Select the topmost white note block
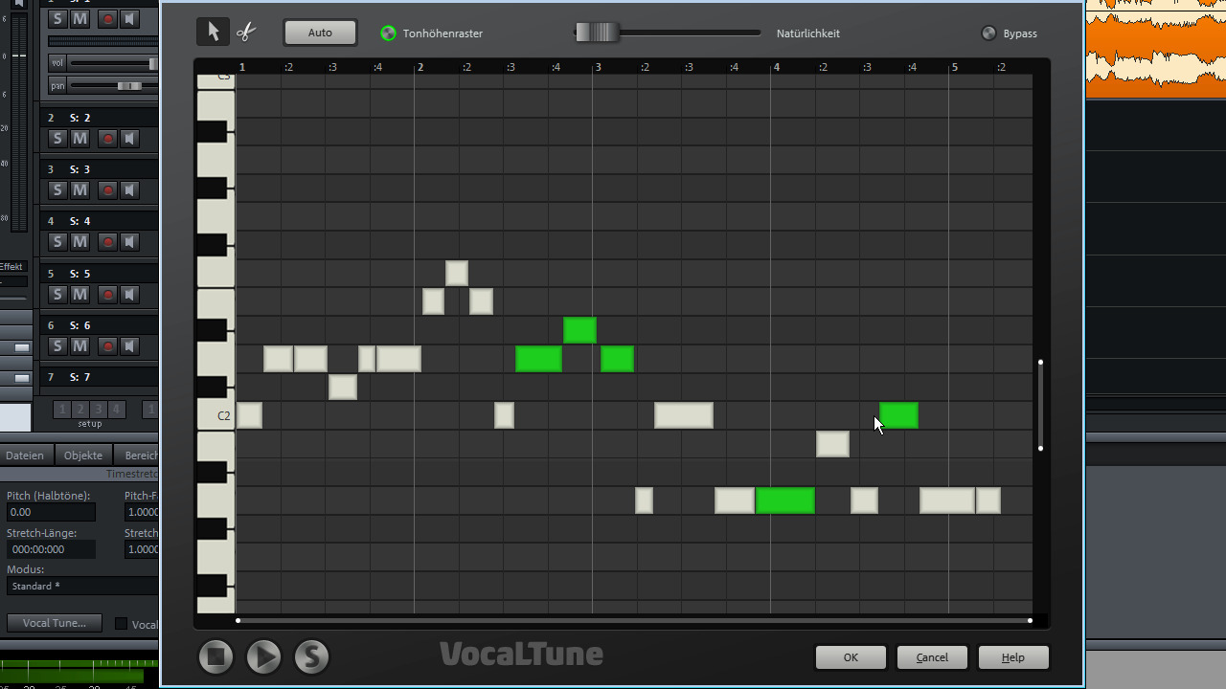The image size is (1226, 689). (x=457, y=273)
